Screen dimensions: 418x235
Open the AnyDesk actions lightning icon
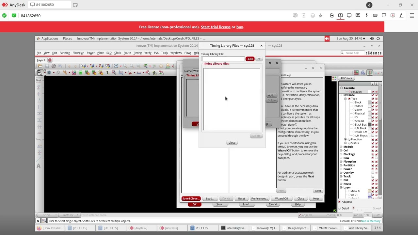366,15
